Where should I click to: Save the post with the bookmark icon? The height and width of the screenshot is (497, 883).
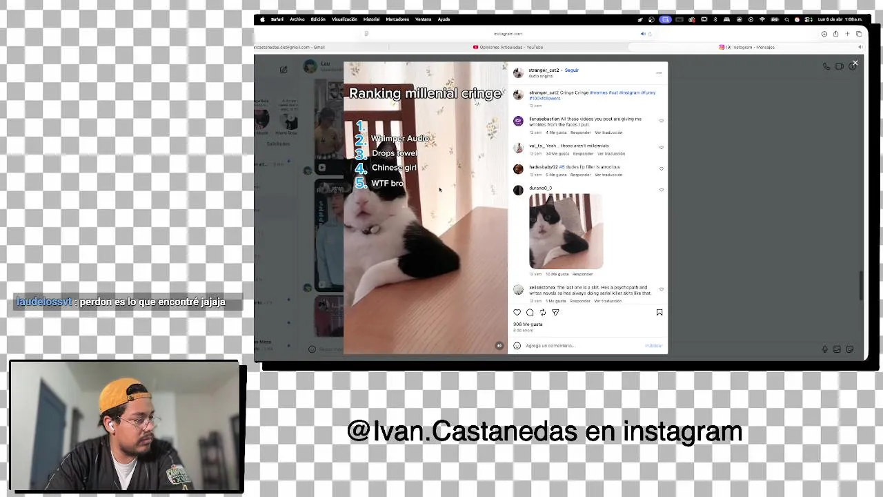[659, 313]
